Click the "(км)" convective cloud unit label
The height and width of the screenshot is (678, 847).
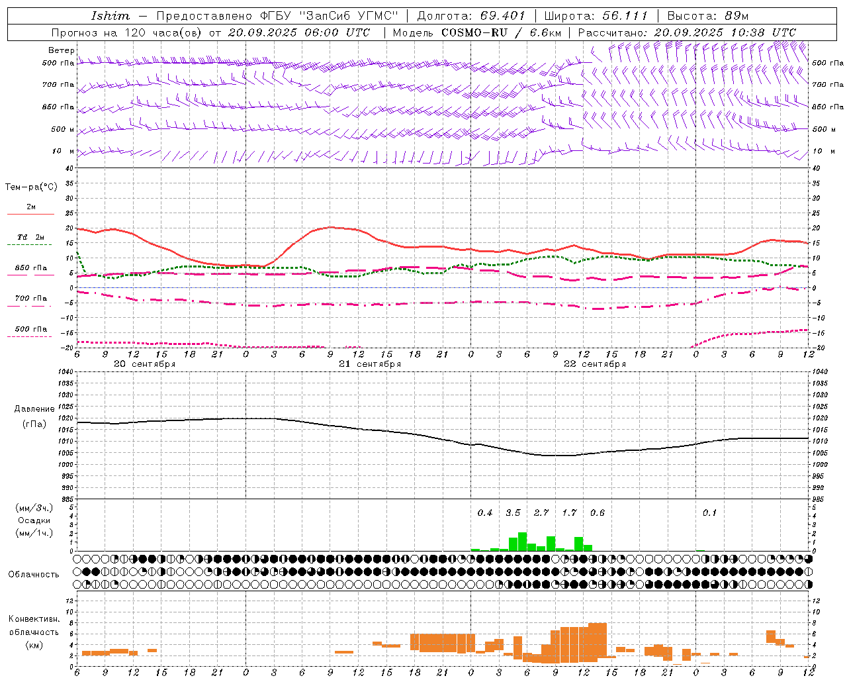(34, 645)
